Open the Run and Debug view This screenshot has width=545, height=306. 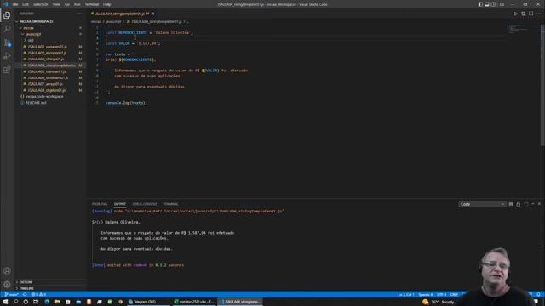pyautogui.click(x=7, y=56)
